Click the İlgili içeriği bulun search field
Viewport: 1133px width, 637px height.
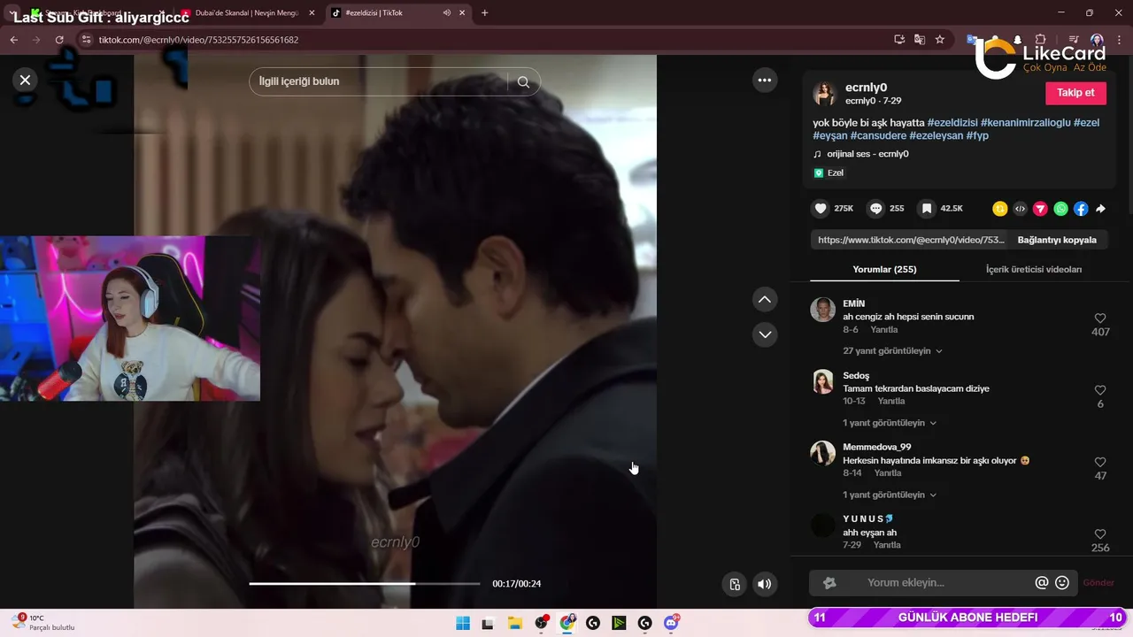point(379,81)
